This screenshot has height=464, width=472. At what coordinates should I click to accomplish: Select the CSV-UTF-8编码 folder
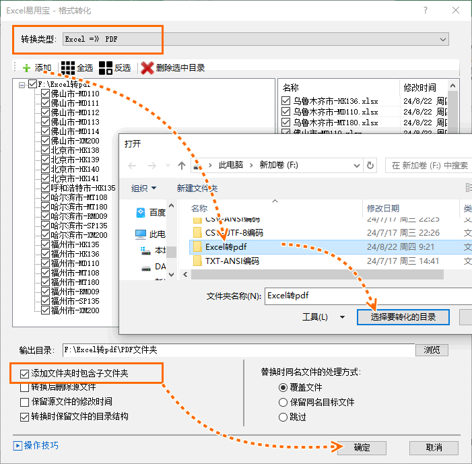(x=228, y=233)
